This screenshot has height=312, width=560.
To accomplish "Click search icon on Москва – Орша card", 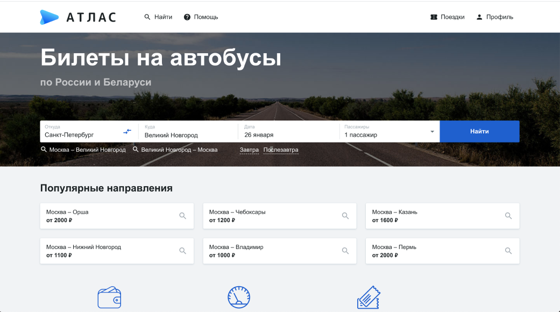I will tap(182, 216).
